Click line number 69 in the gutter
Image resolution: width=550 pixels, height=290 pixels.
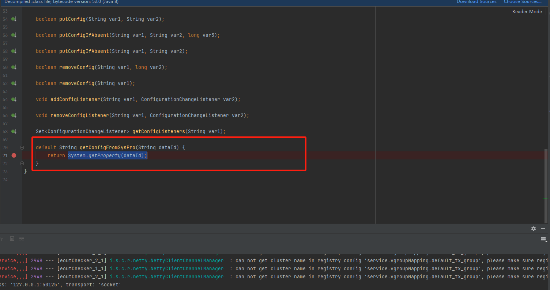[x=5, y=139]
